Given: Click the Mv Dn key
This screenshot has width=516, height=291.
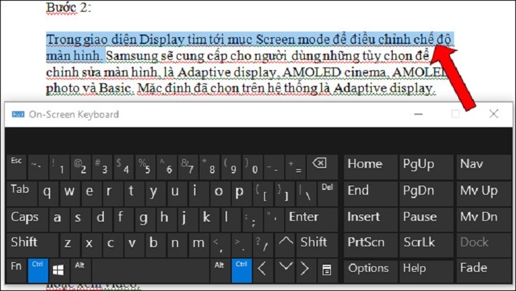Looking at the screenshot, I should pyautogui.click(x=484, y=219).
